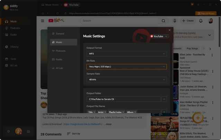Open the Music section in Sidify sidebar

point(13,21)
